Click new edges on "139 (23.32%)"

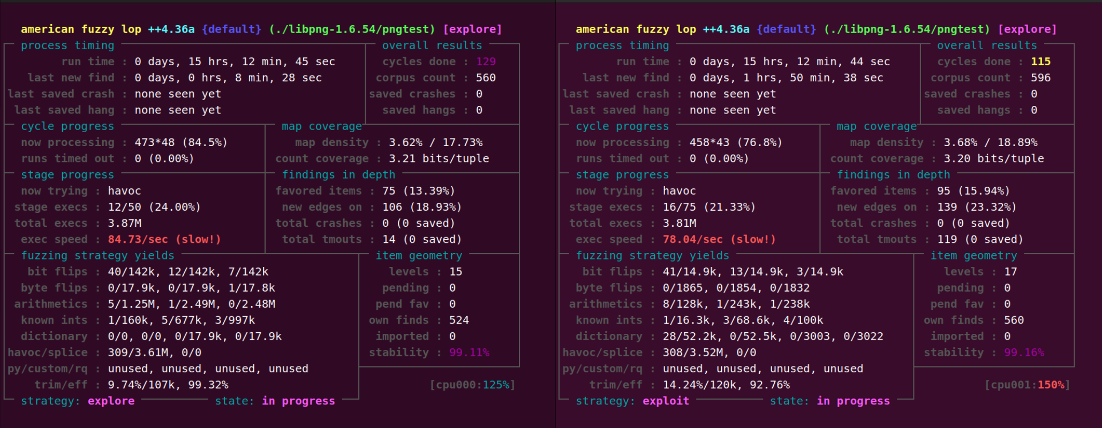[x=977, y=207]
